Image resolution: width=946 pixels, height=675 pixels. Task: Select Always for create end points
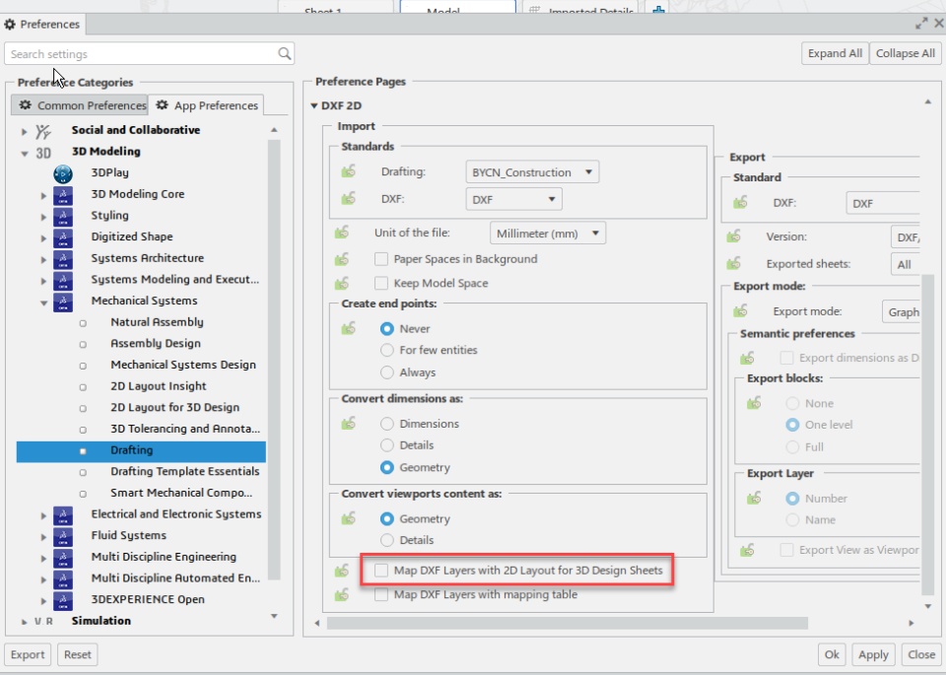(x=386, y=372)
